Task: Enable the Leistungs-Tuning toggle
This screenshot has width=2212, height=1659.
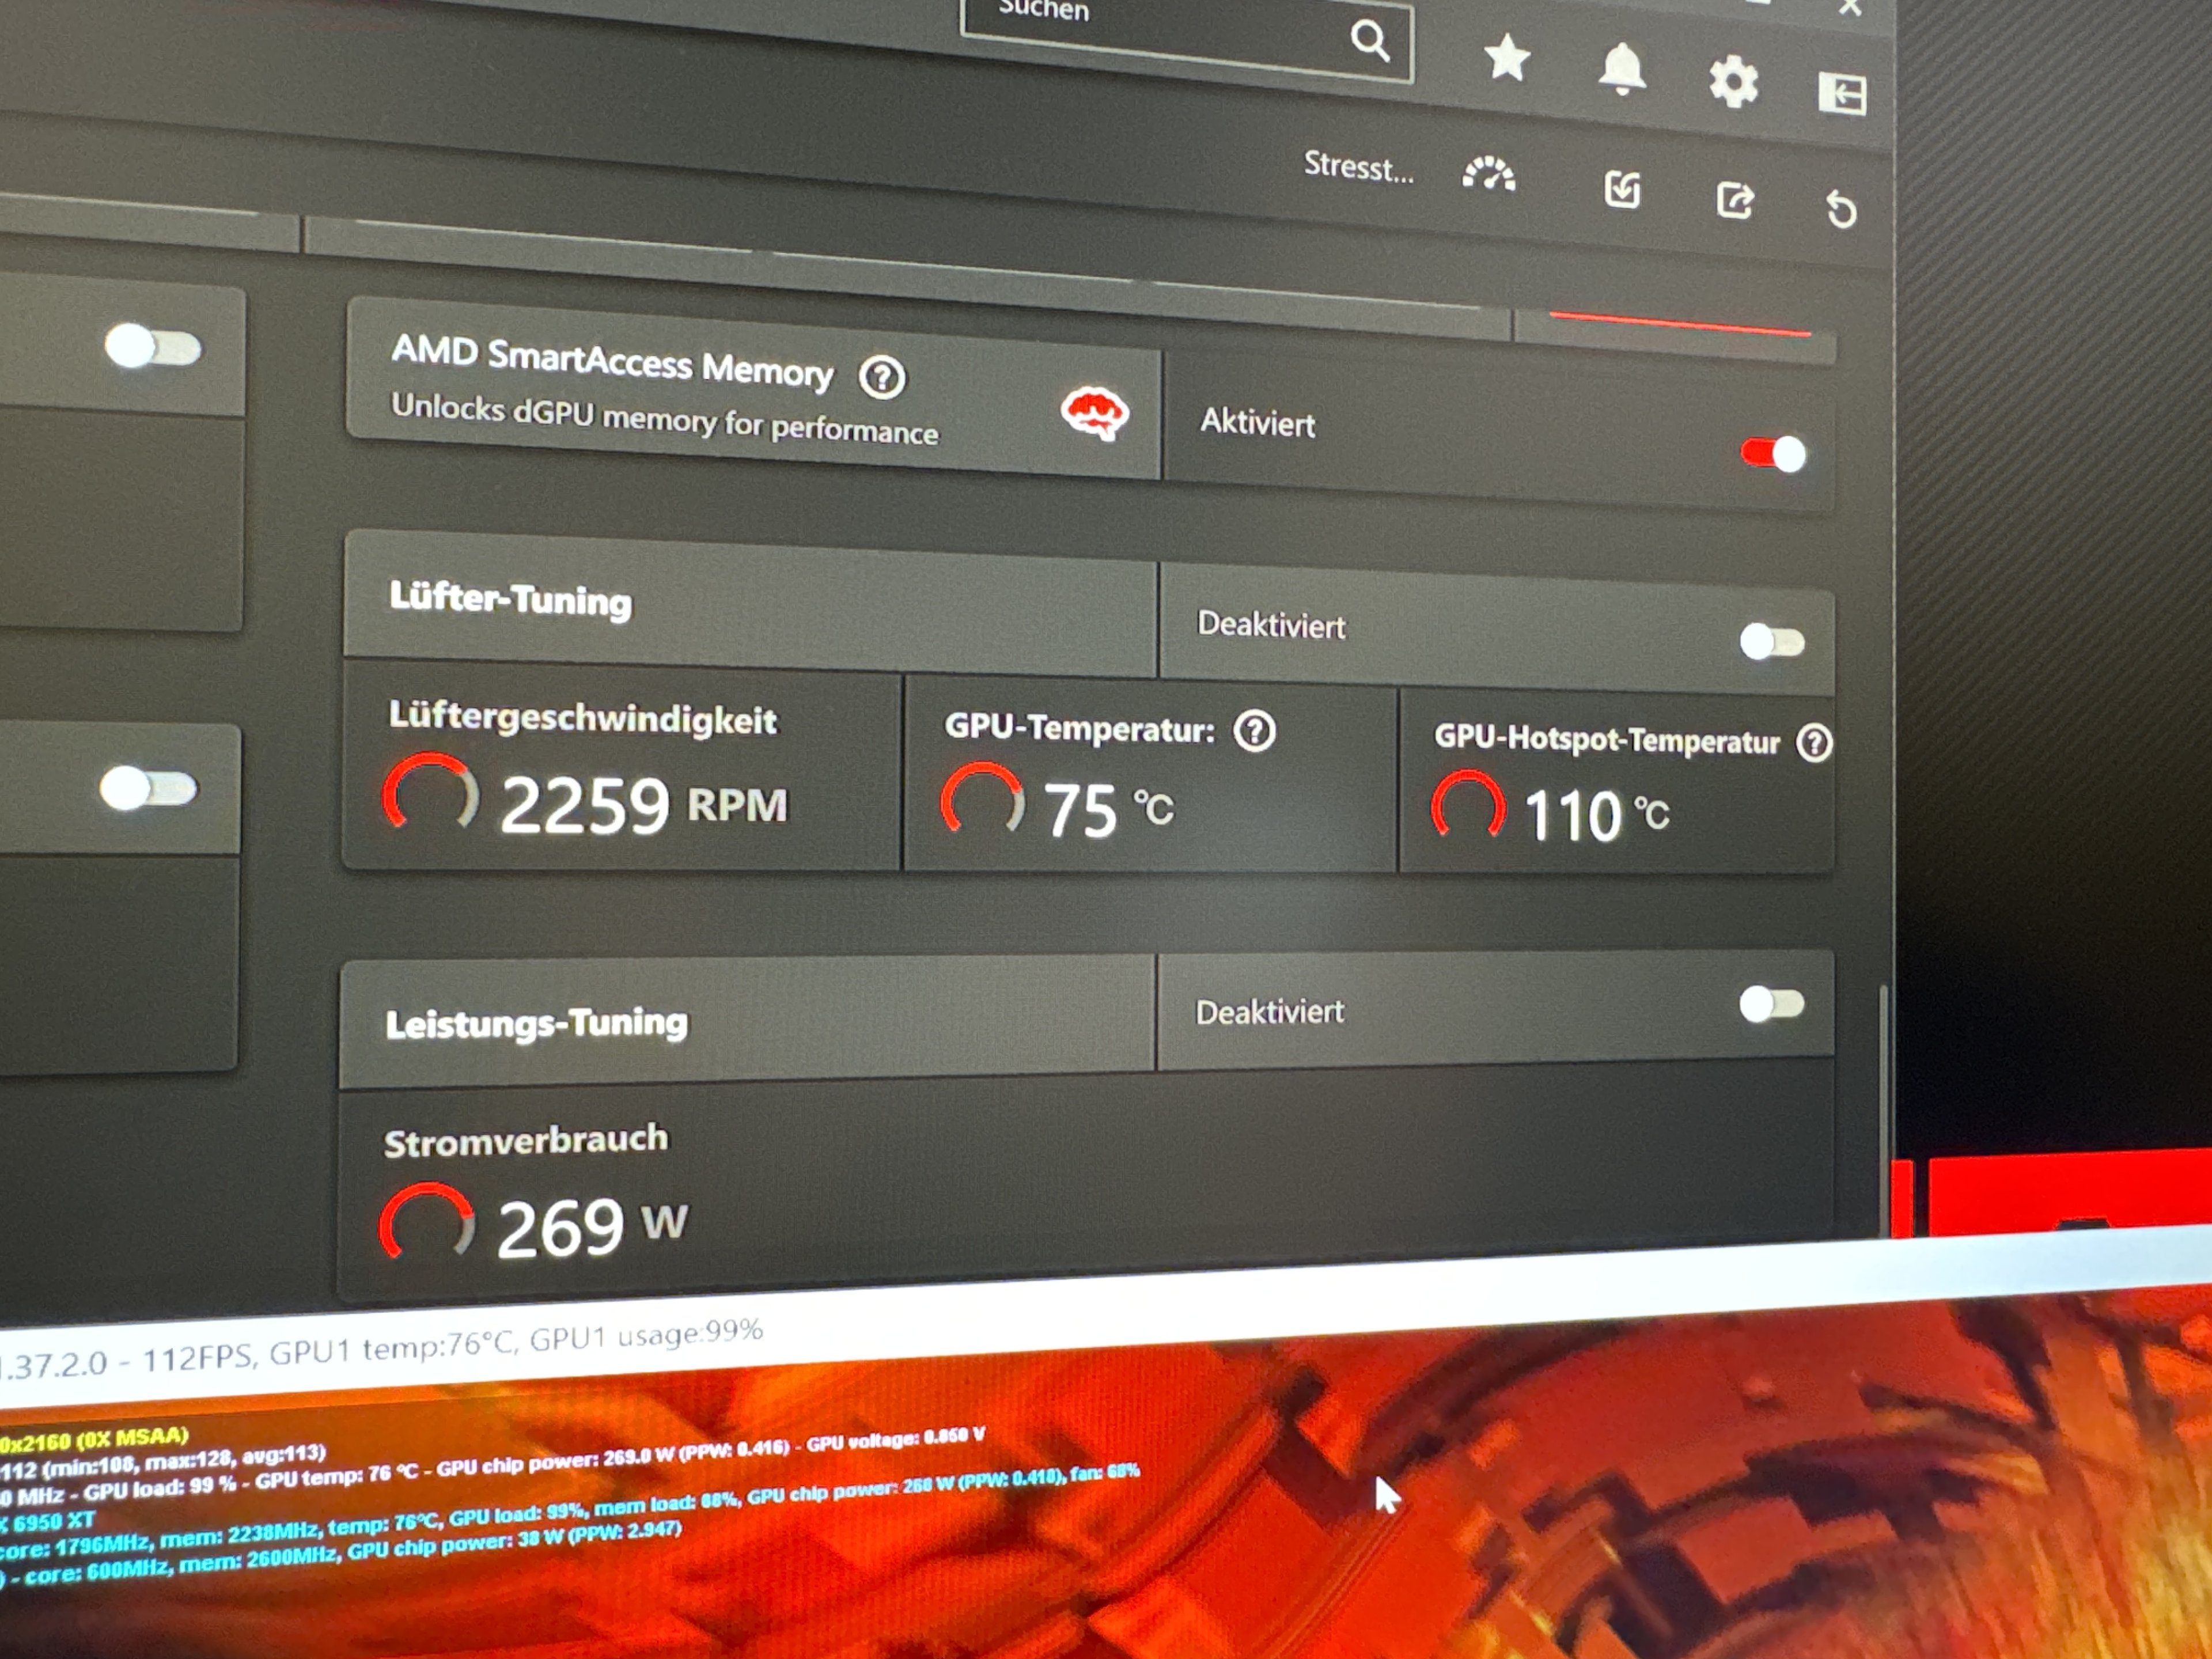Action: [x=1771, y=1004]
